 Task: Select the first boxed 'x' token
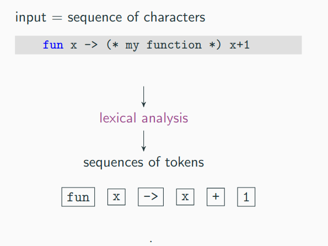[x=116, y=197]
